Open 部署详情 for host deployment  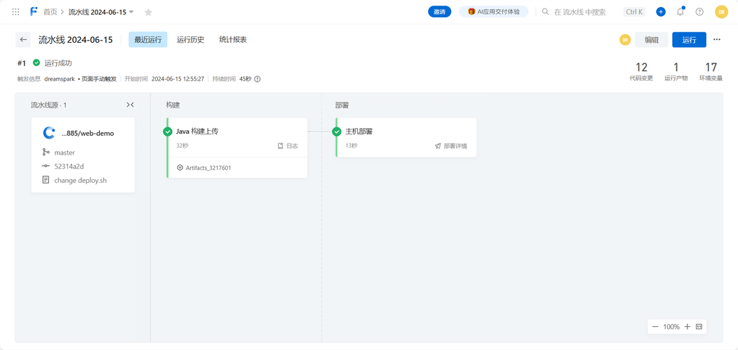451,146
